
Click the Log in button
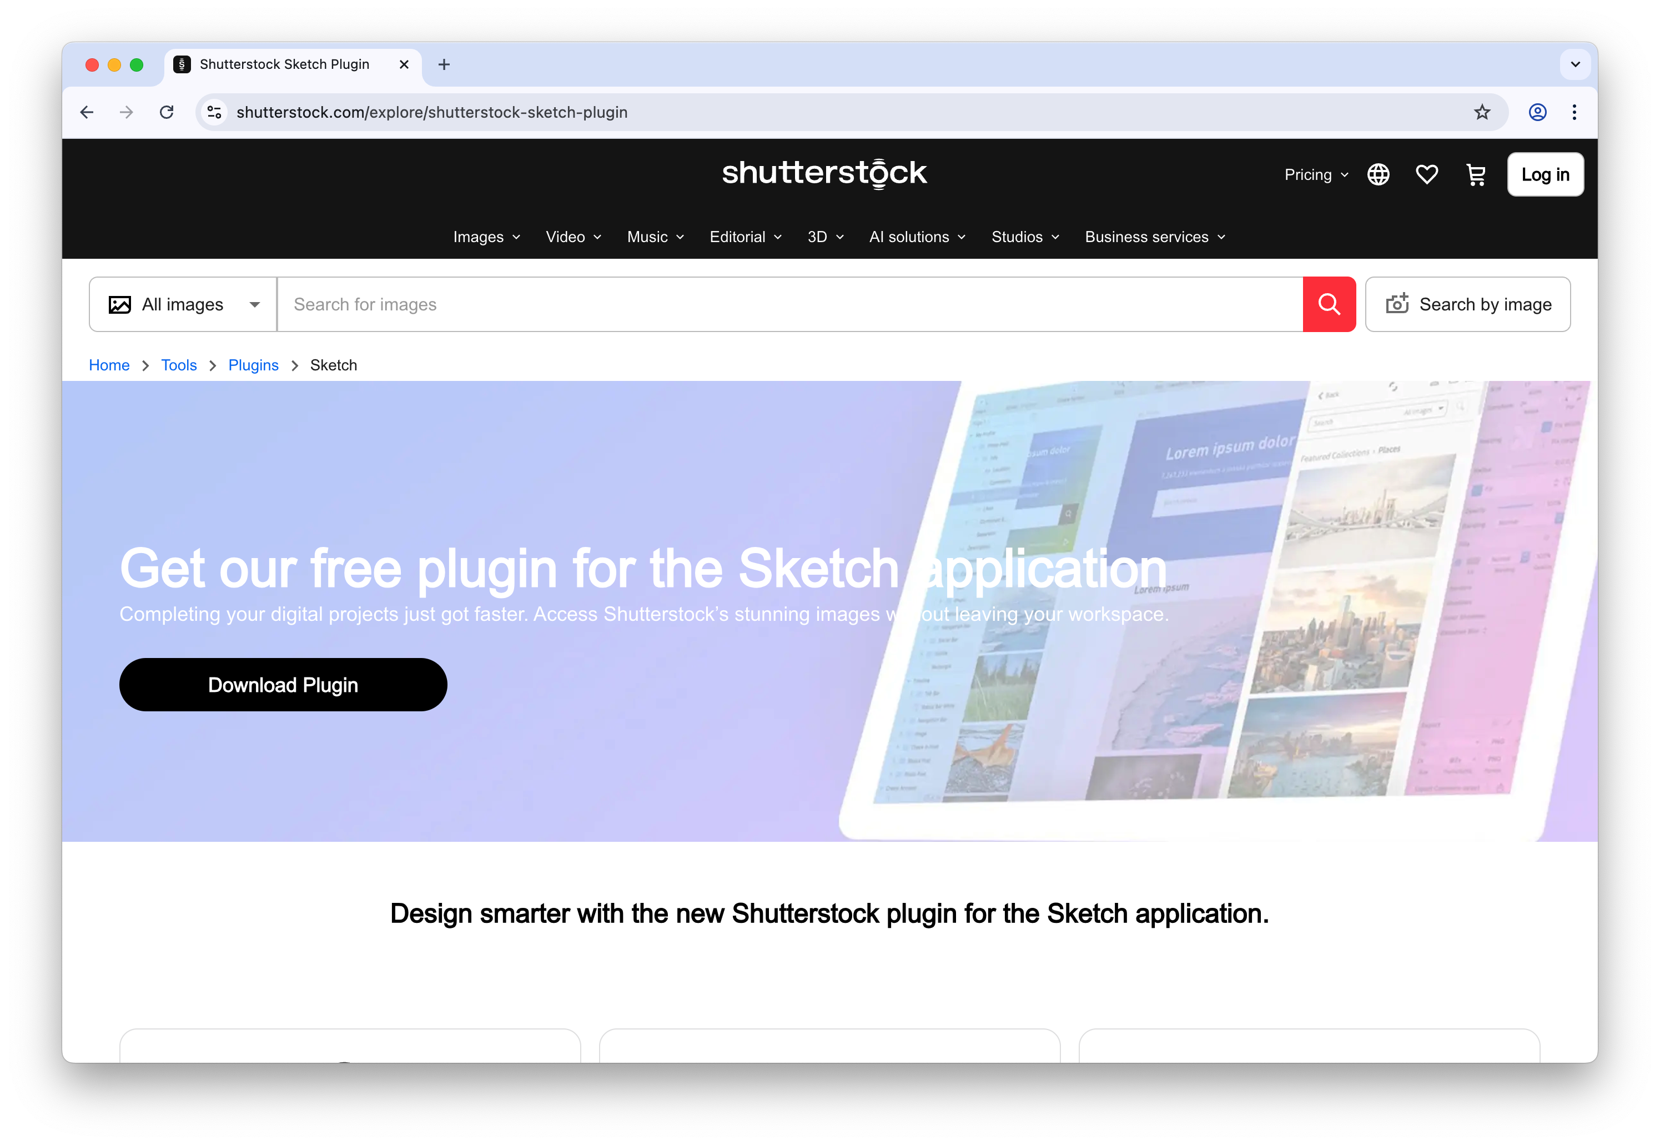1545,174
